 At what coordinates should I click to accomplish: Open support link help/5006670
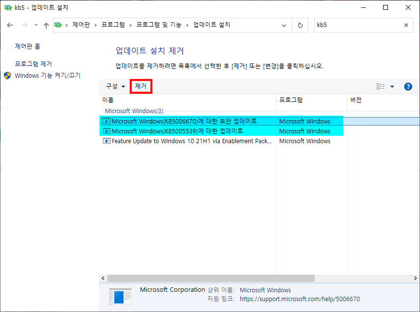[300, 299]
